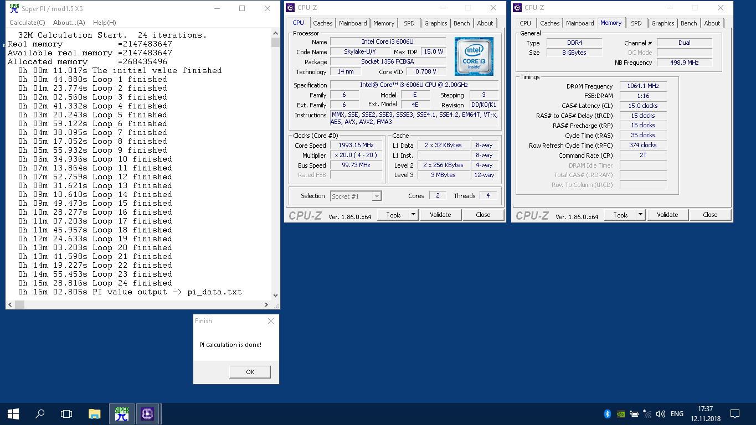Click Close button in right CPU-Z window
This screenshot has width=756, height=425.
tap(710, 215)
